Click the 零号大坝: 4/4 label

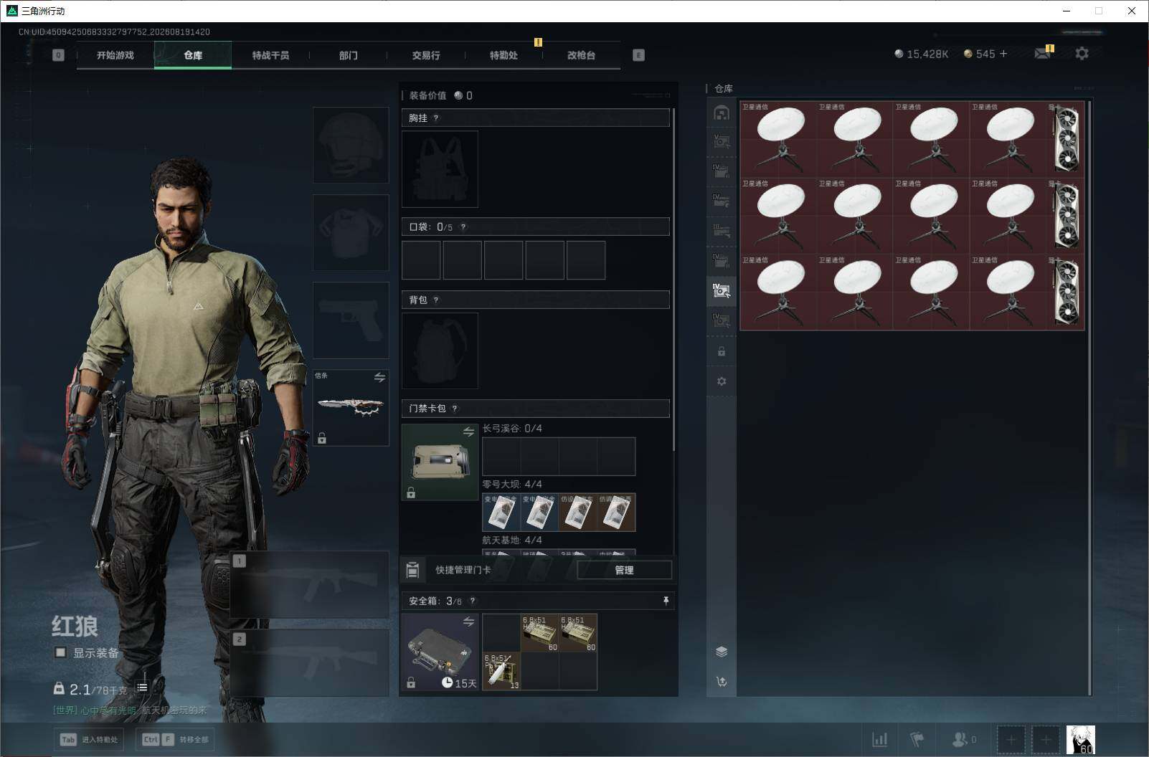[x=512, y=485]
